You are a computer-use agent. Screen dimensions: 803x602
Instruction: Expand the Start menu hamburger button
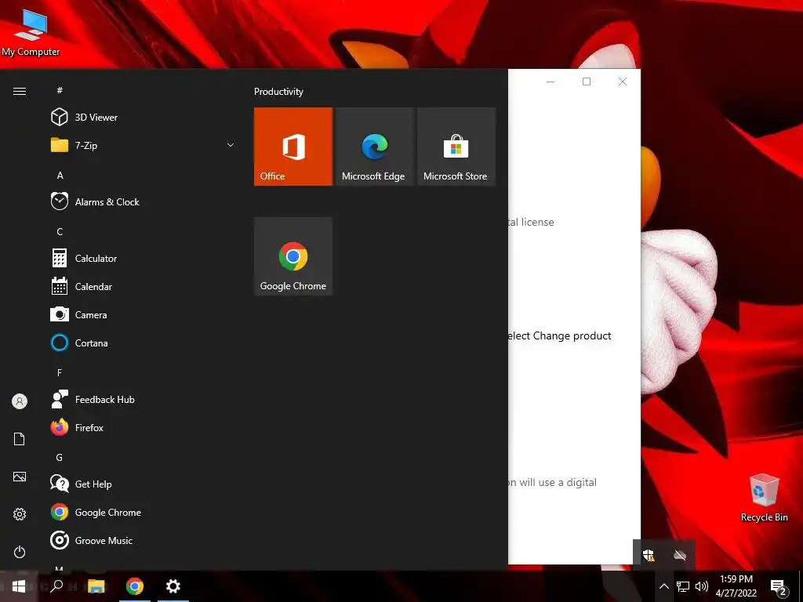[x=20, y=92]
